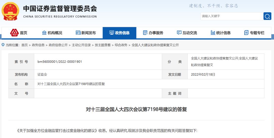The height and width of the screenshot is (138, 274).
Task: Click the 分类 table label
Action: click(175, 62)
